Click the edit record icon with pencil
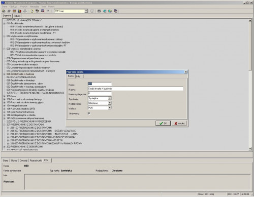Screen dimensions: 254x197 [37, 11]
